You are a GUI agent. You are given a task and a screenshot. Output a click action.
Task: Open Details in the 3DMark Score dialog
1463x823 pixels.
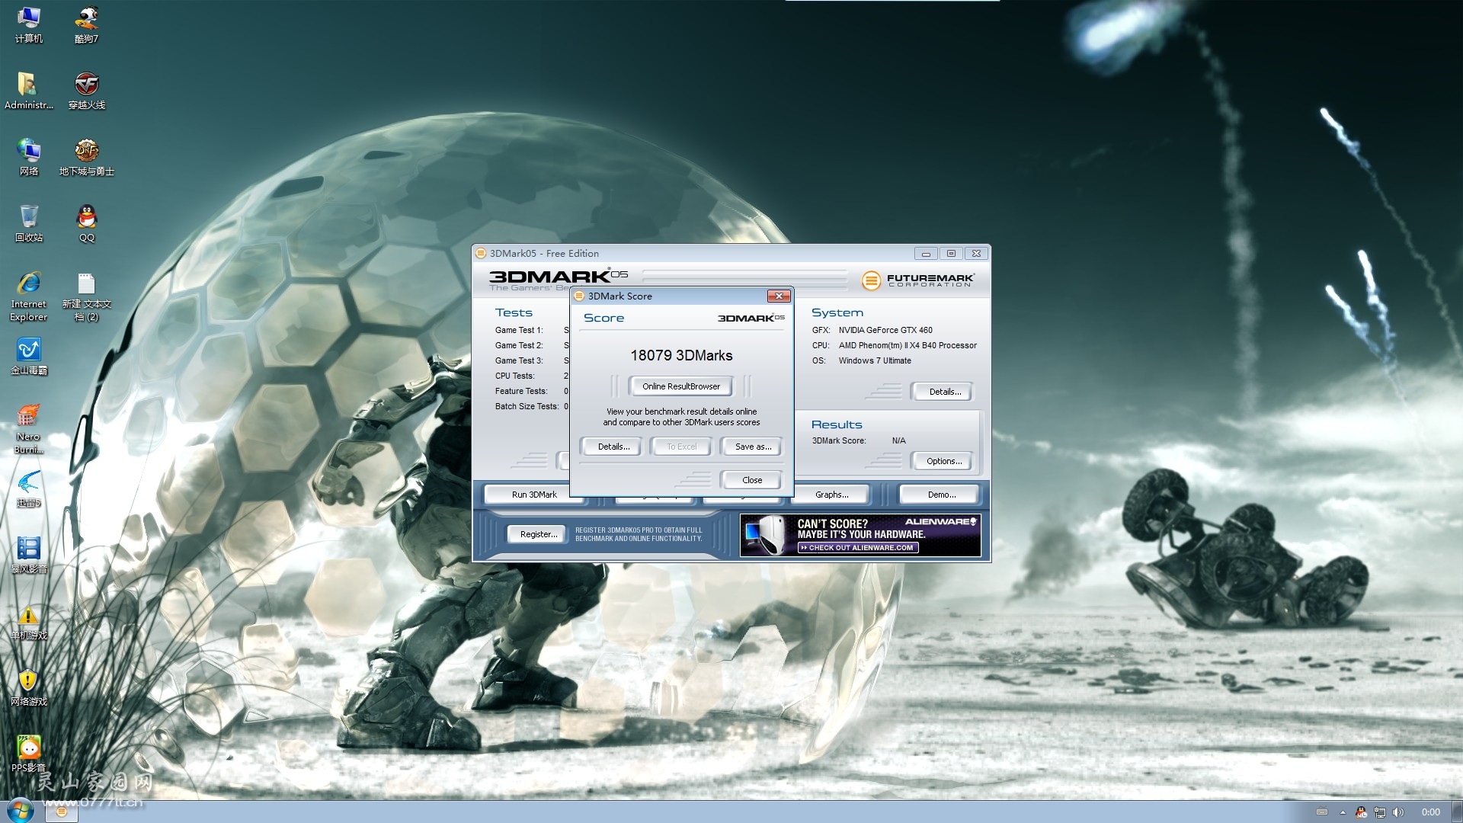click(613, 447)
